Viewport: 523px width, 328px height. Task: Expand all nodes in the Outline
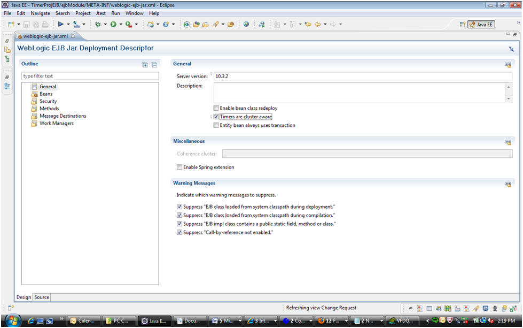[x=145, y=65]
